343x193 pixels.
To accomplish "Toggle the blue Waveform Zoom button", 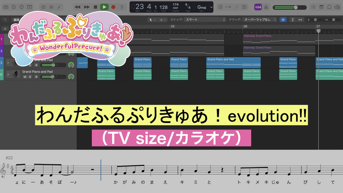I will click(283, 20).
